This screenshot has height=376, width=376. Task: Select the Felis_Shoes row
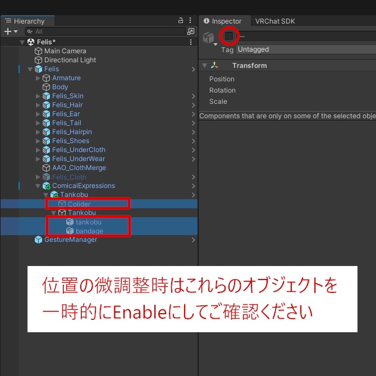click(x=99, y=141)
